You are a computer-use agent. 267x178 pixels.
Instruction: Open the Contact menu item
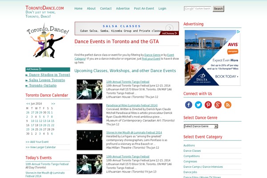click(106, 8)
